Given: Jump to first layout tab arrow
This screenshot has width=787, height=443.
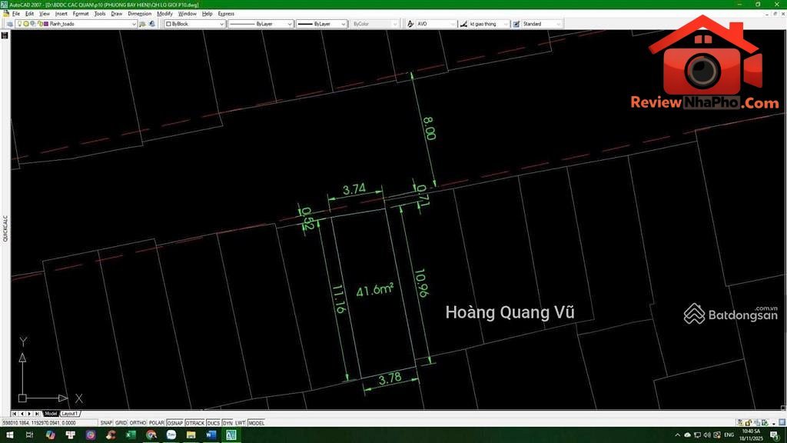Looking at the screenshot, I should pos(15,414).
